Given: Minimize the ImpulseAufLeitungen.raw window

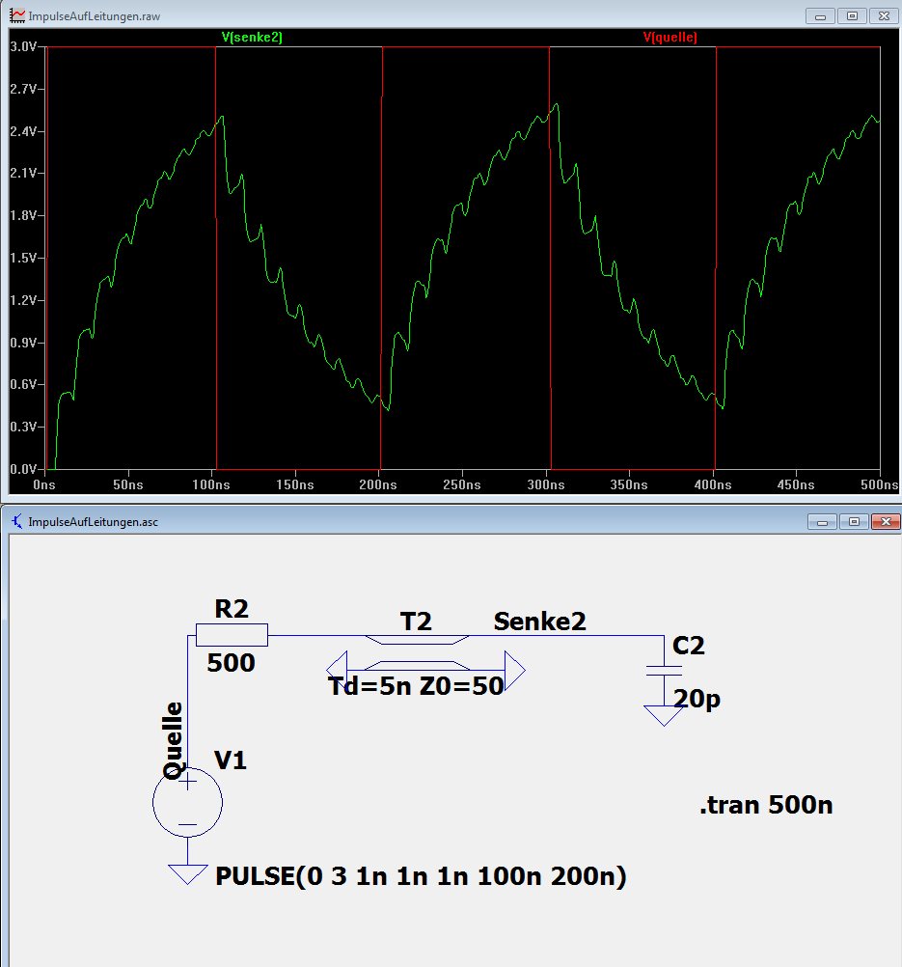Looking at the screenshot, I should pos(820,16).
